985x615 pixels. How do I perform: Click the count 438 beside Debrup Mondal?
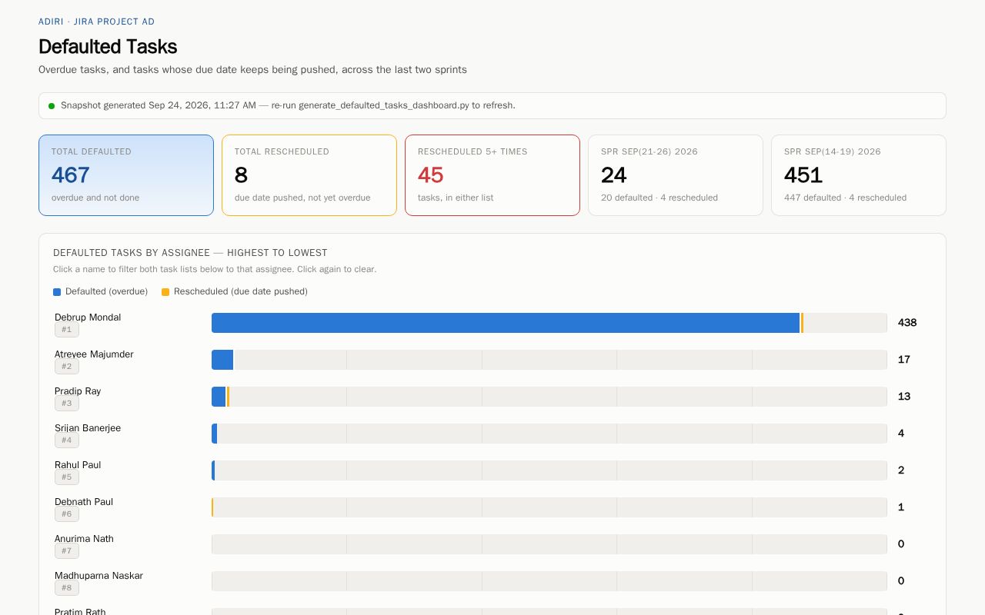[x=907, y=323]
